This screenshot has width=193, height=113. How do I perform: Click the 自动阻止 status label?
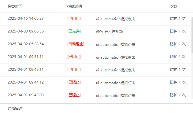[76, 44]
